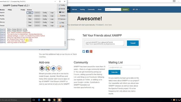Select the WordPress add-on icon

(x=42, y=68)
